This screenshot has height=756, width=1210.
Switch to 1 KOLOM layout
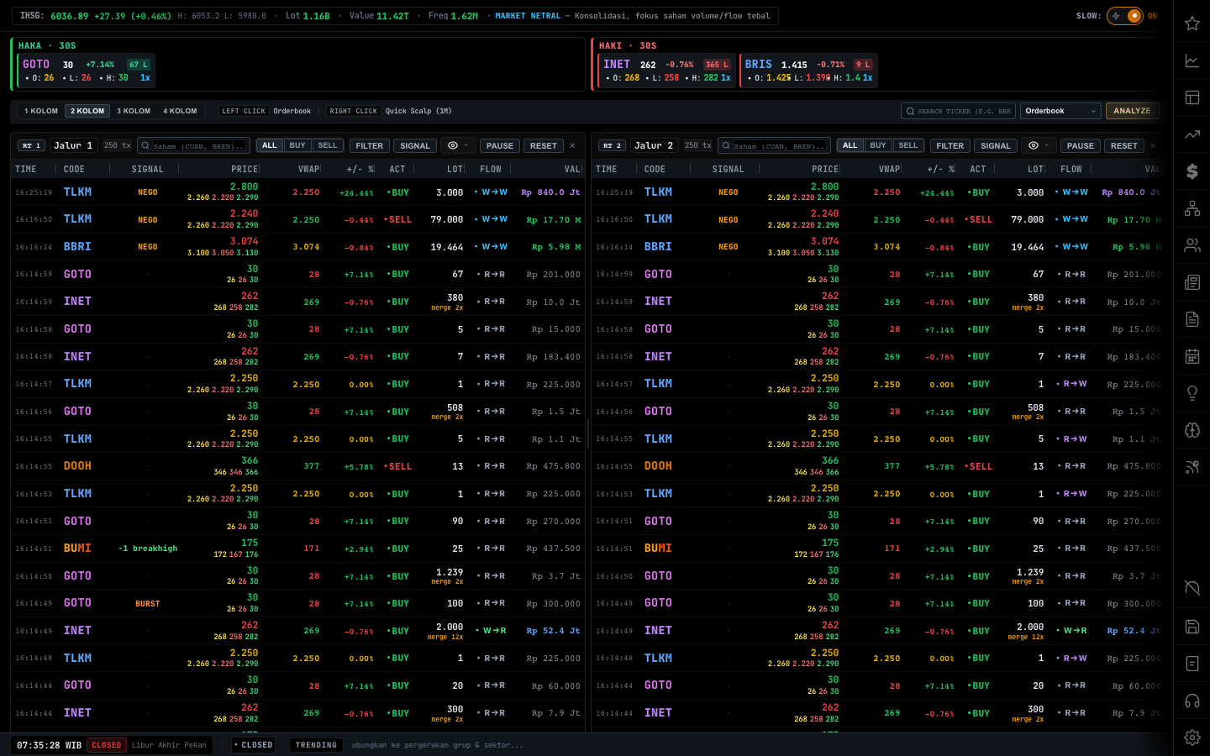[41, 111]
